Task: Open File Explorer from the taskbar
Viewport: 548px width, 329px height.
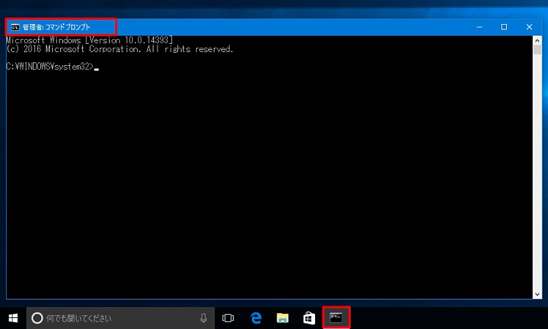Action: [x=282, y=318]
